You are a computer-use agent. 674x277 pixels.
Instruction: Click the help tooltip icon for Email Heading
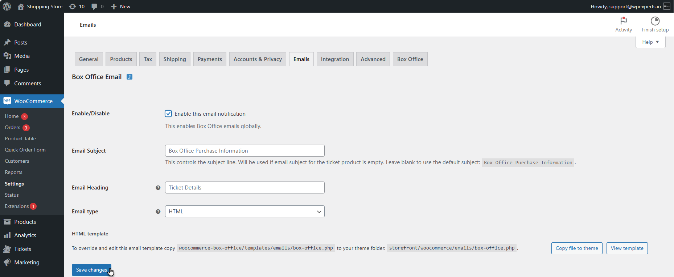[158, 188]
